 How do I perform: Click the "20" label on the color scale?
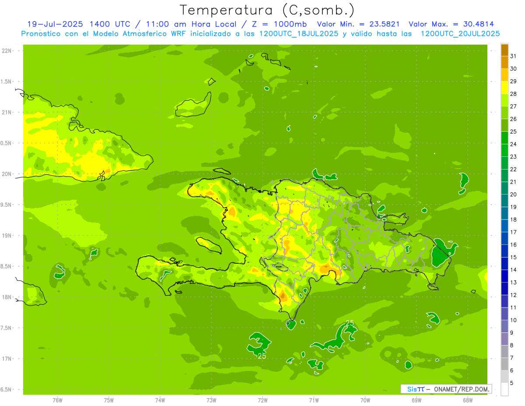pos(513,194)
